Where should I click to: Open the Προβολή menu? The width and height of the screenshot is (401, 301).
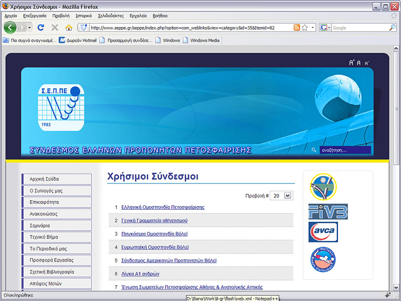[61, 16]
